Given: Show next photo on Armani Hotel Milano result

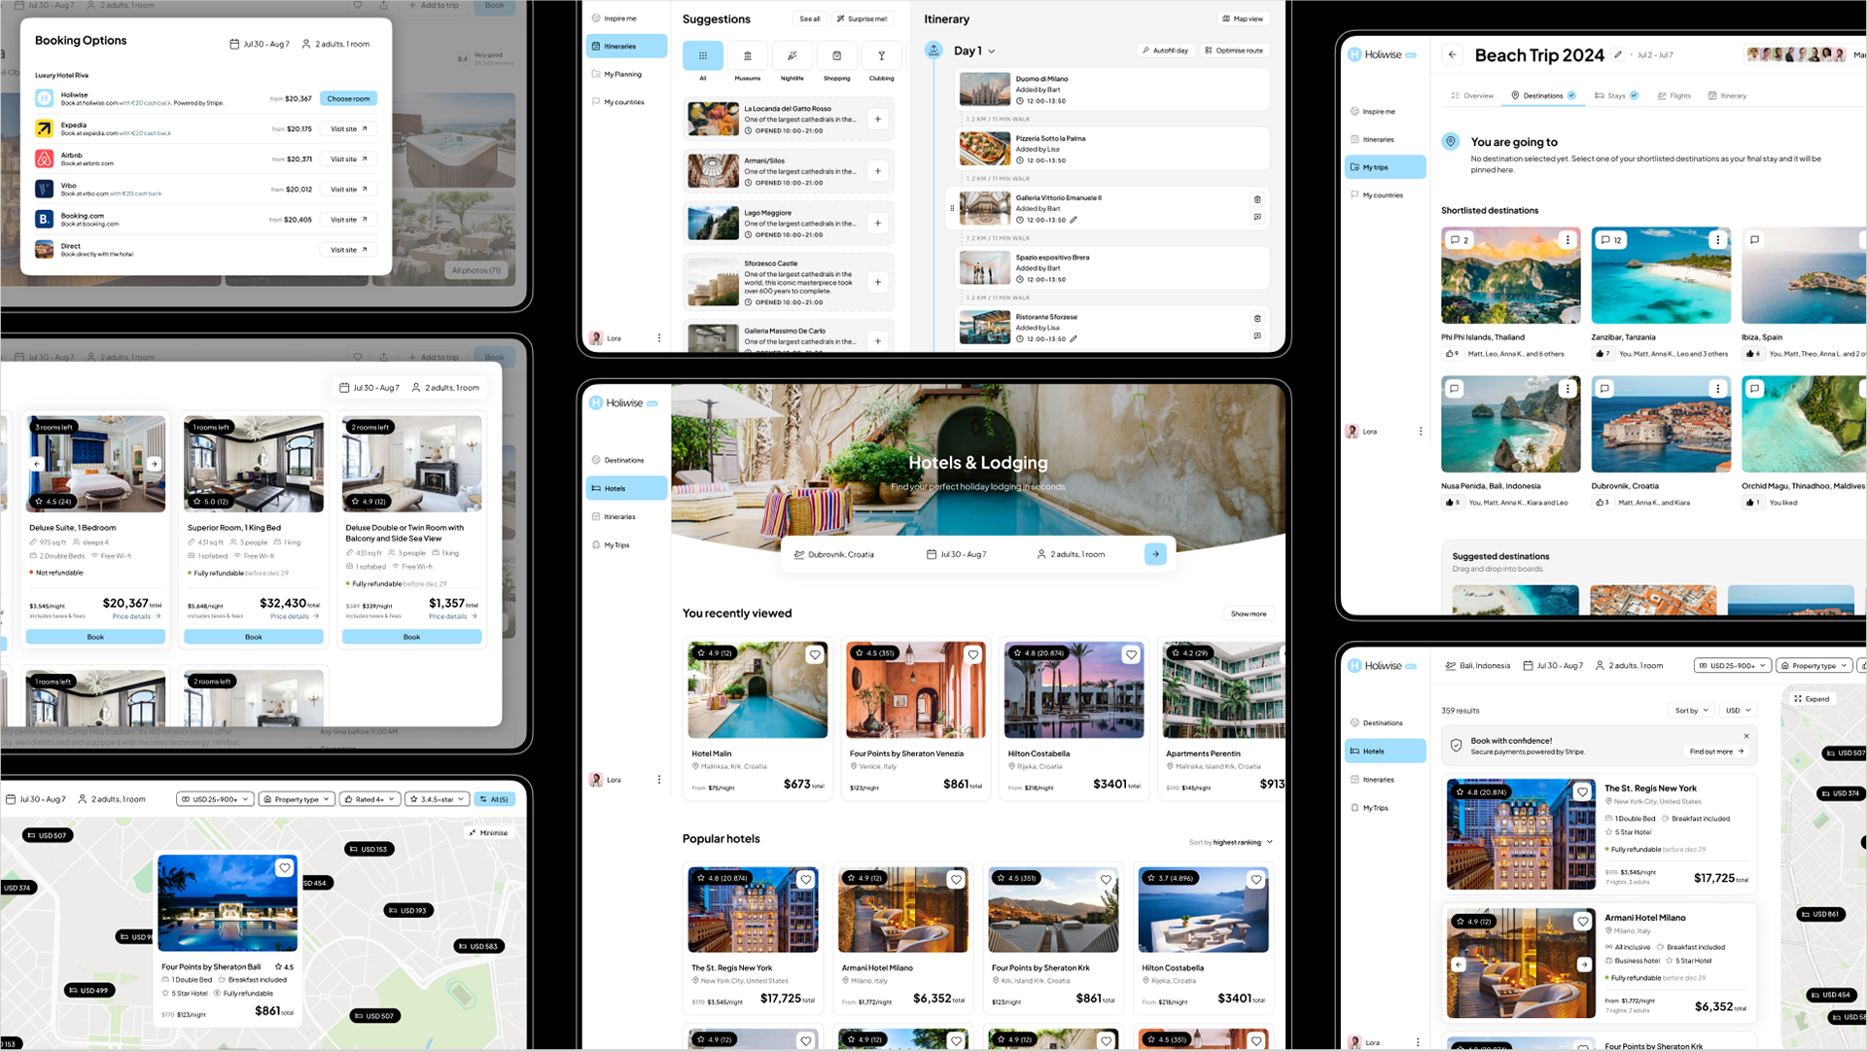Looking at the screenshot, I should click(x=1584, y=964).
